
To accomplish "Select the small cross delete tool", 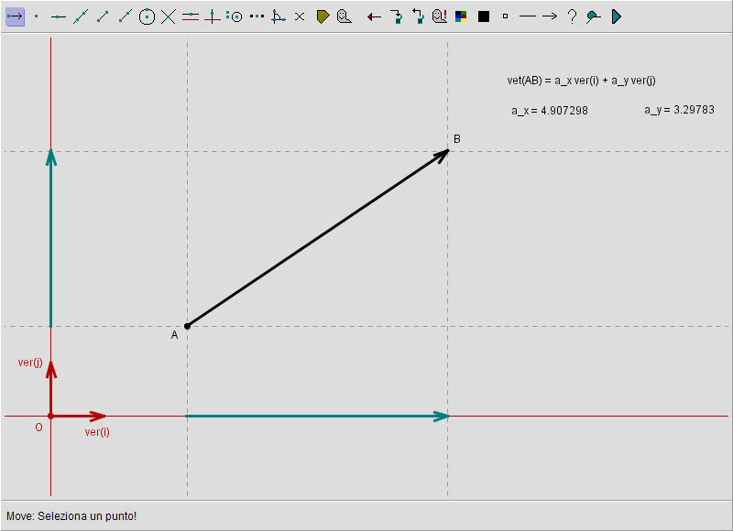I will [300, 16].
